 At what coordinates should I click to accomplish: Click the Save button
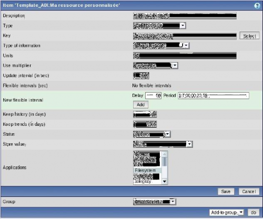226,192
